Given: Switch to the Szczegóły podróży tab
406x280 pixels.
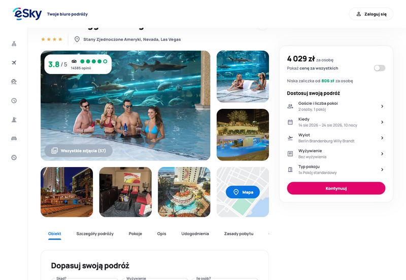Looking at the screenshot, I should click(95, 234).
